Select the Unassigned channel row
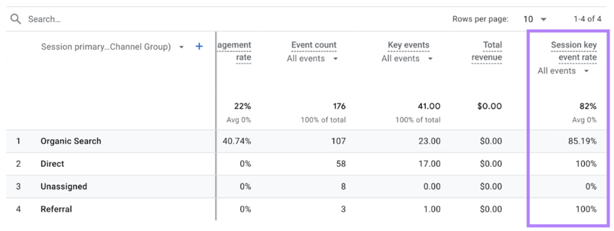 64,187
